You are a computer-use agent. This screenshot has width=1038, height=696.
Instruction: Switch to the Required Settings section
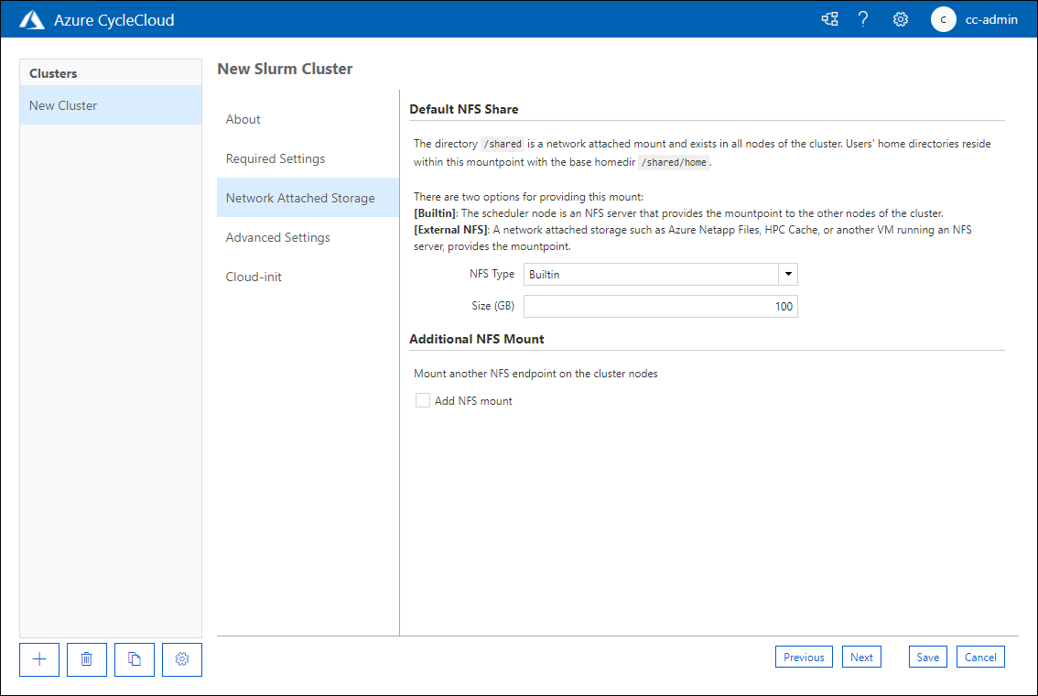[276, 158]
